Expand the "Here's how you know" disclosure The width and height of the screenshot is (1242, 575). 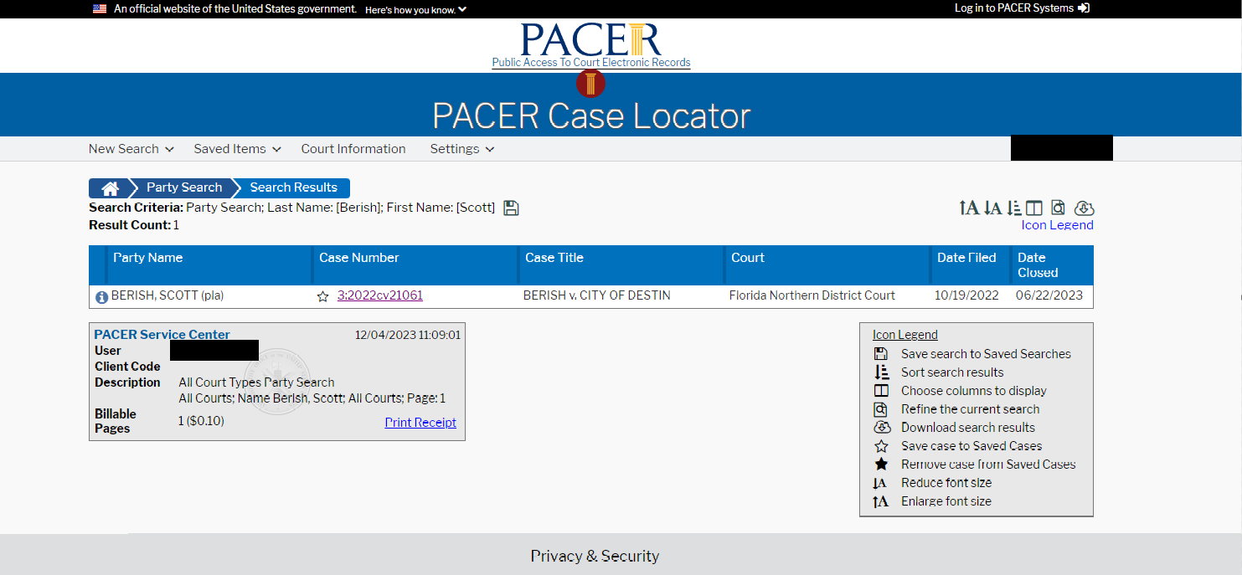coord(415,9)
